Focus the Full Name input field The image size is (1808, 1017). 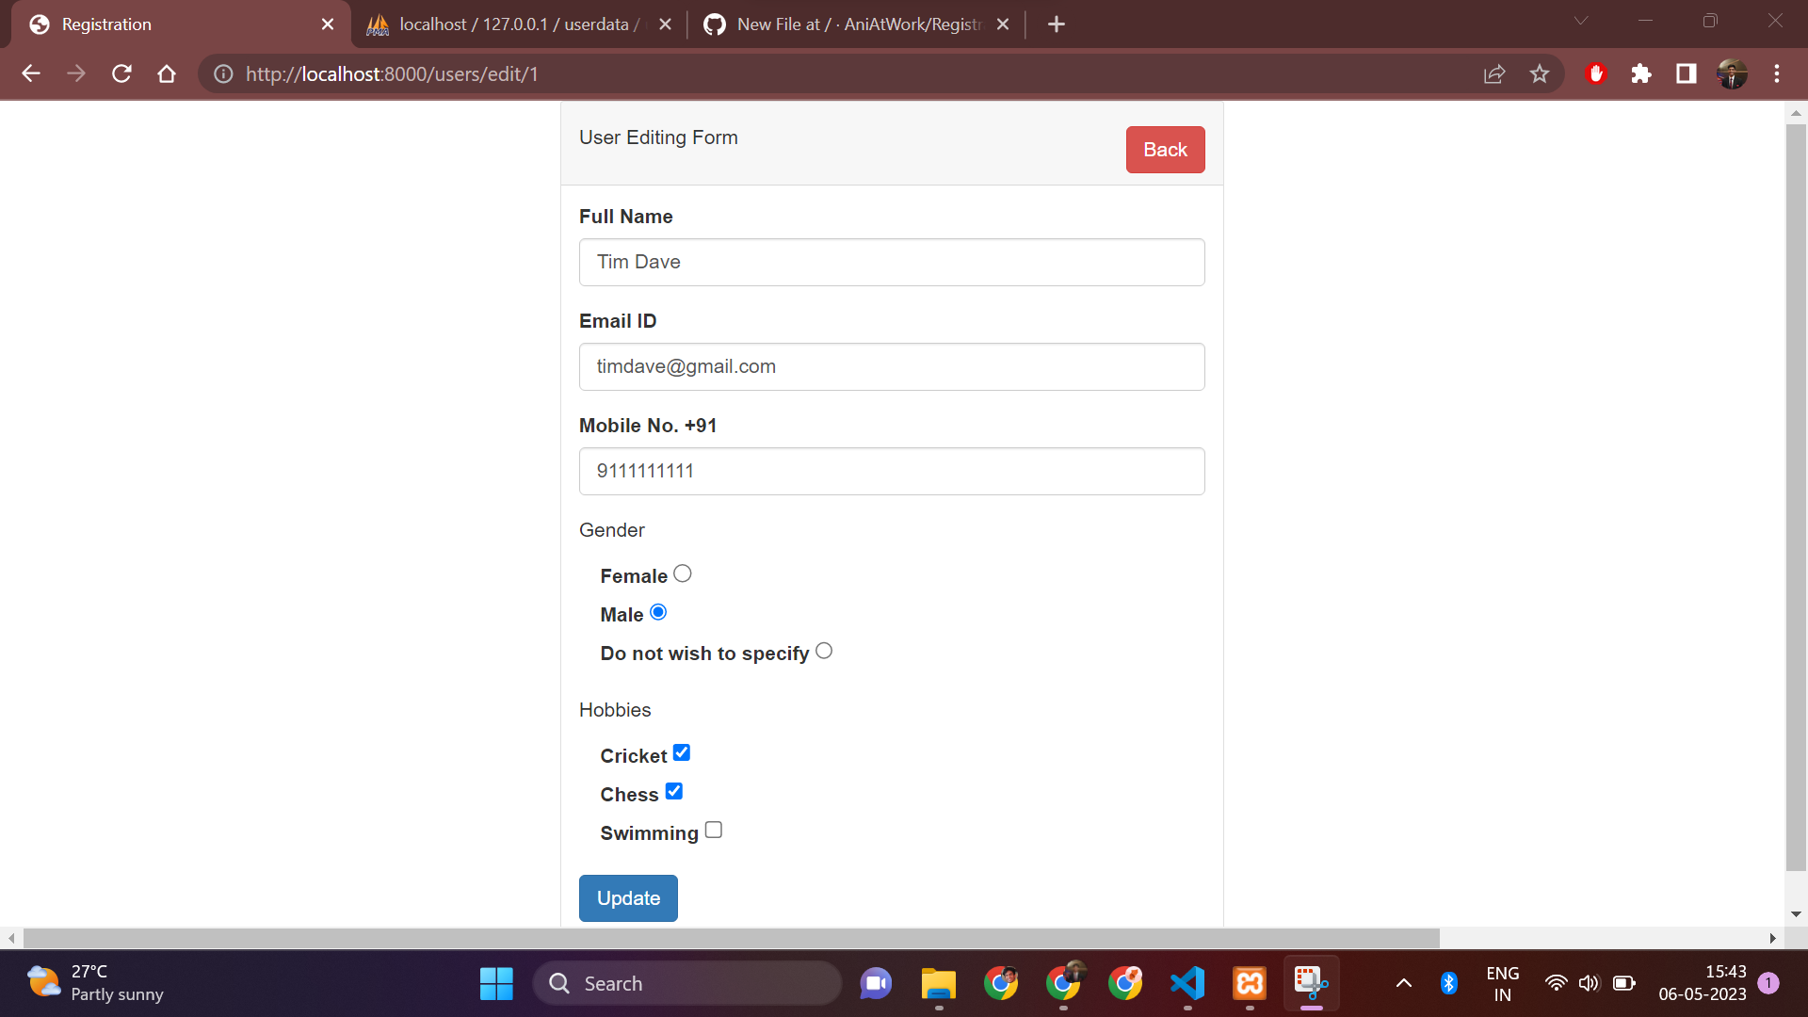click(892, 262)
